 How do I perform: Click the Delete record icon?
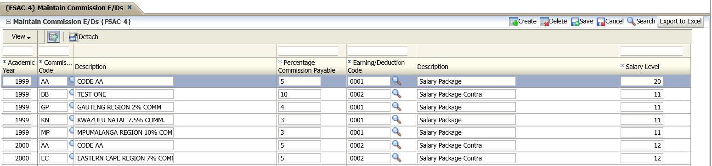coord(544,22)
